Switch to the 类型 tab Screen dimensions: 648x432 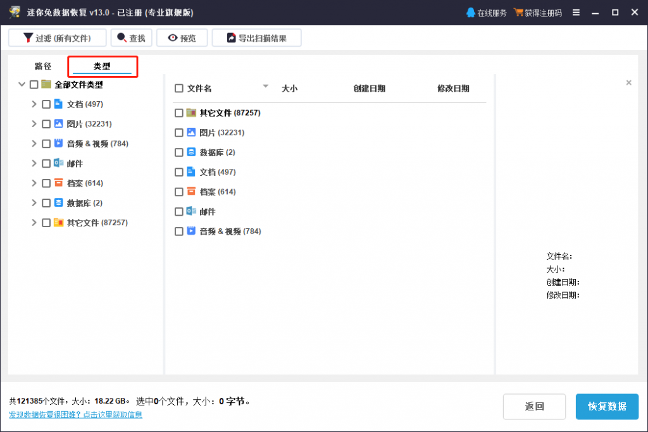tap(102, 66)
